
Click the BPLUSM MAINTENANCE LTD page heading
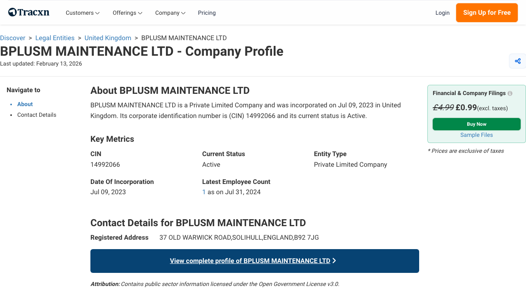pos(141,51)
